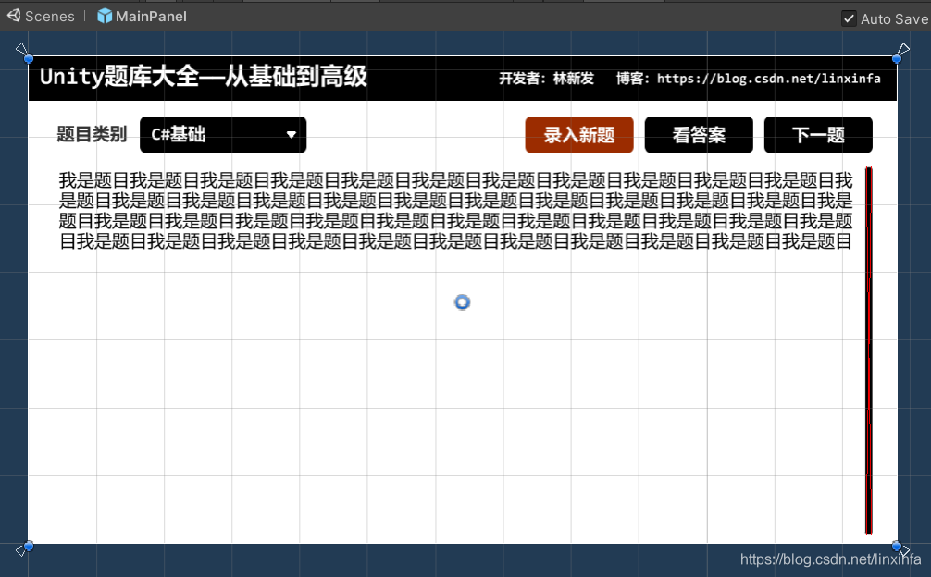Viewport: 931px width, 577px height.
Task: Click the 下一题 button
Action: click(x=818, y=135)
